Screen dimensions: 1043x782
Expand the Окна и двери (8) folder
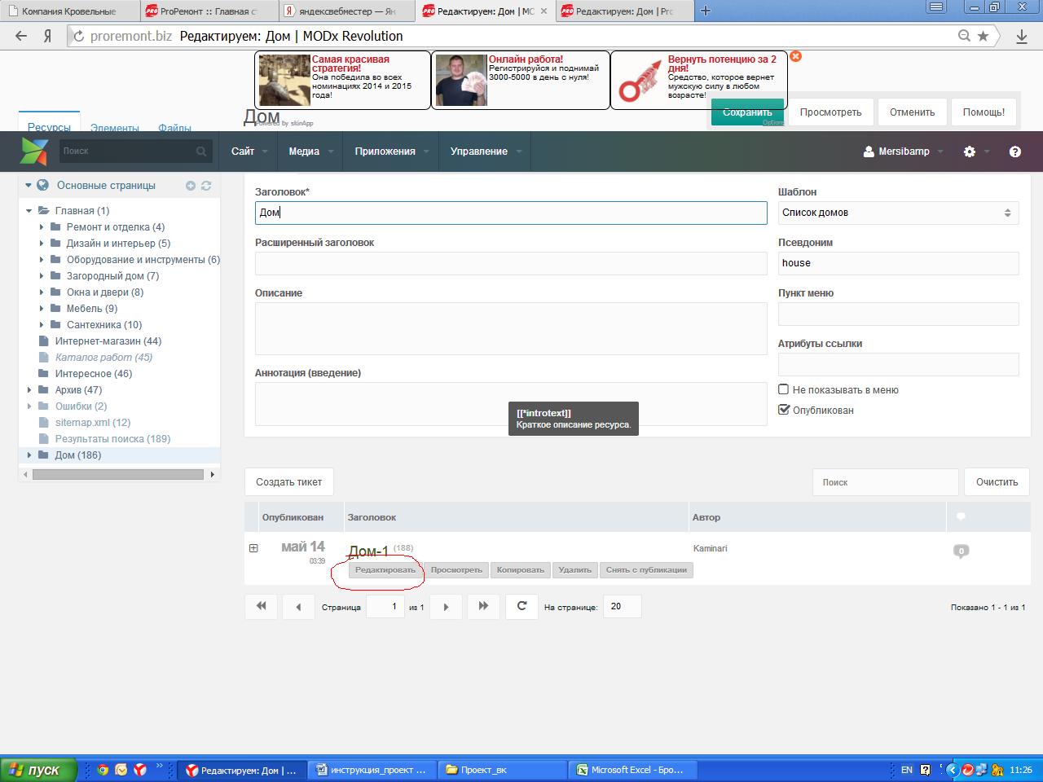[42, 292]
